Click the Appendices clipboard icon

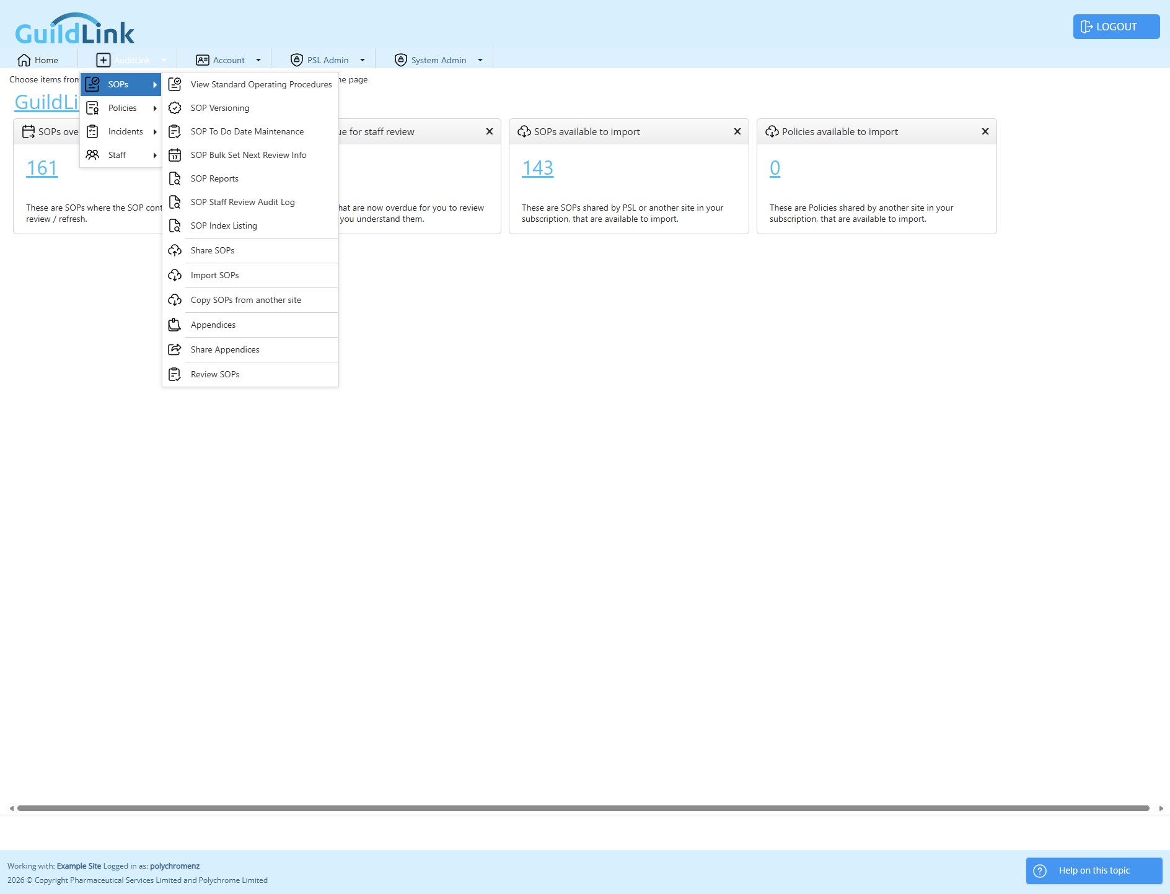point(175,325)
